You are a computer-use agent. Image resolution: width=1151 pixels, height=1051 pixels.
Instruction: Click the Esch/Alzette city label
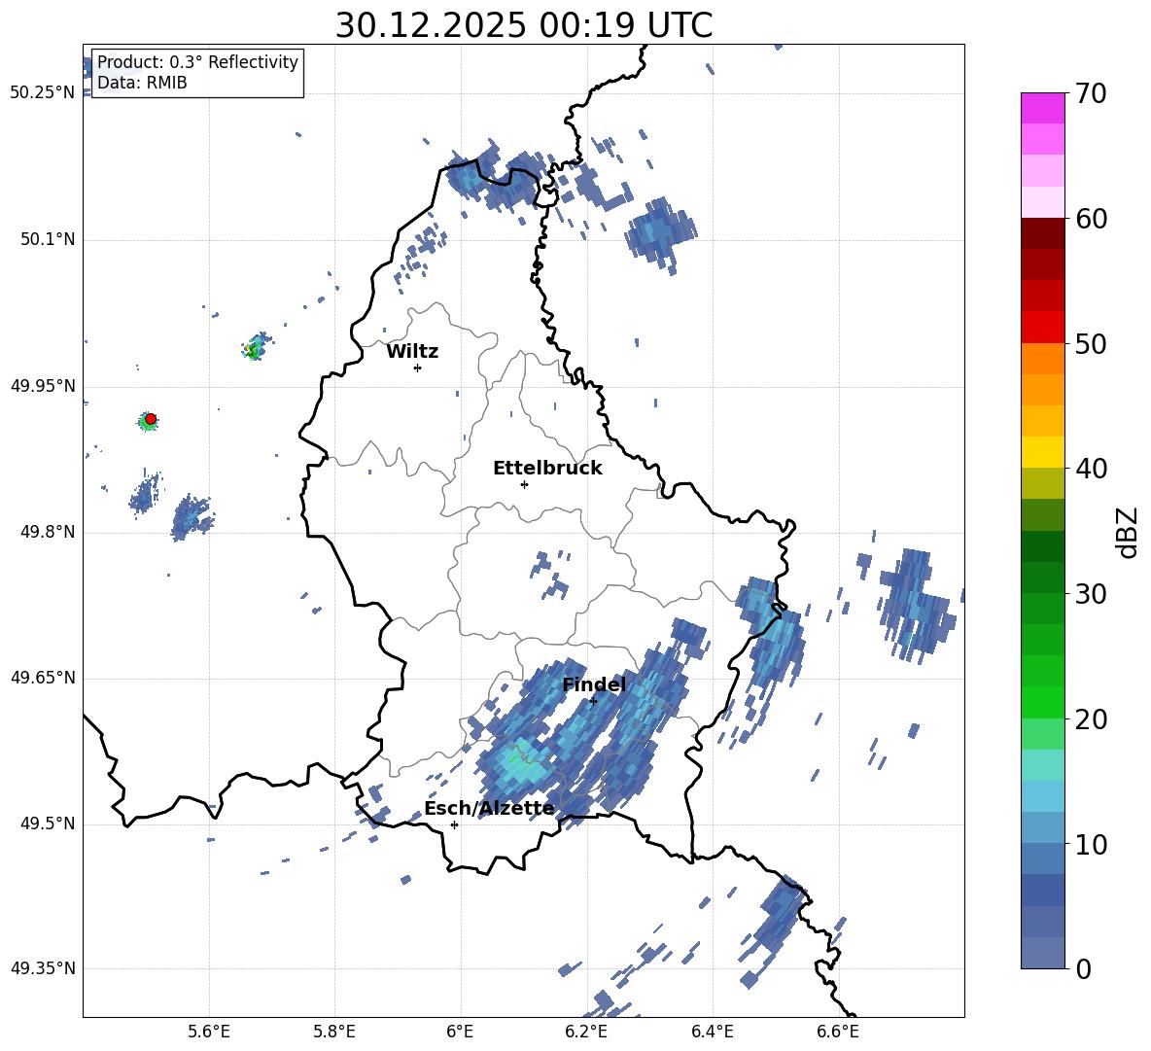pyautogui.click(x=489, y=809)
